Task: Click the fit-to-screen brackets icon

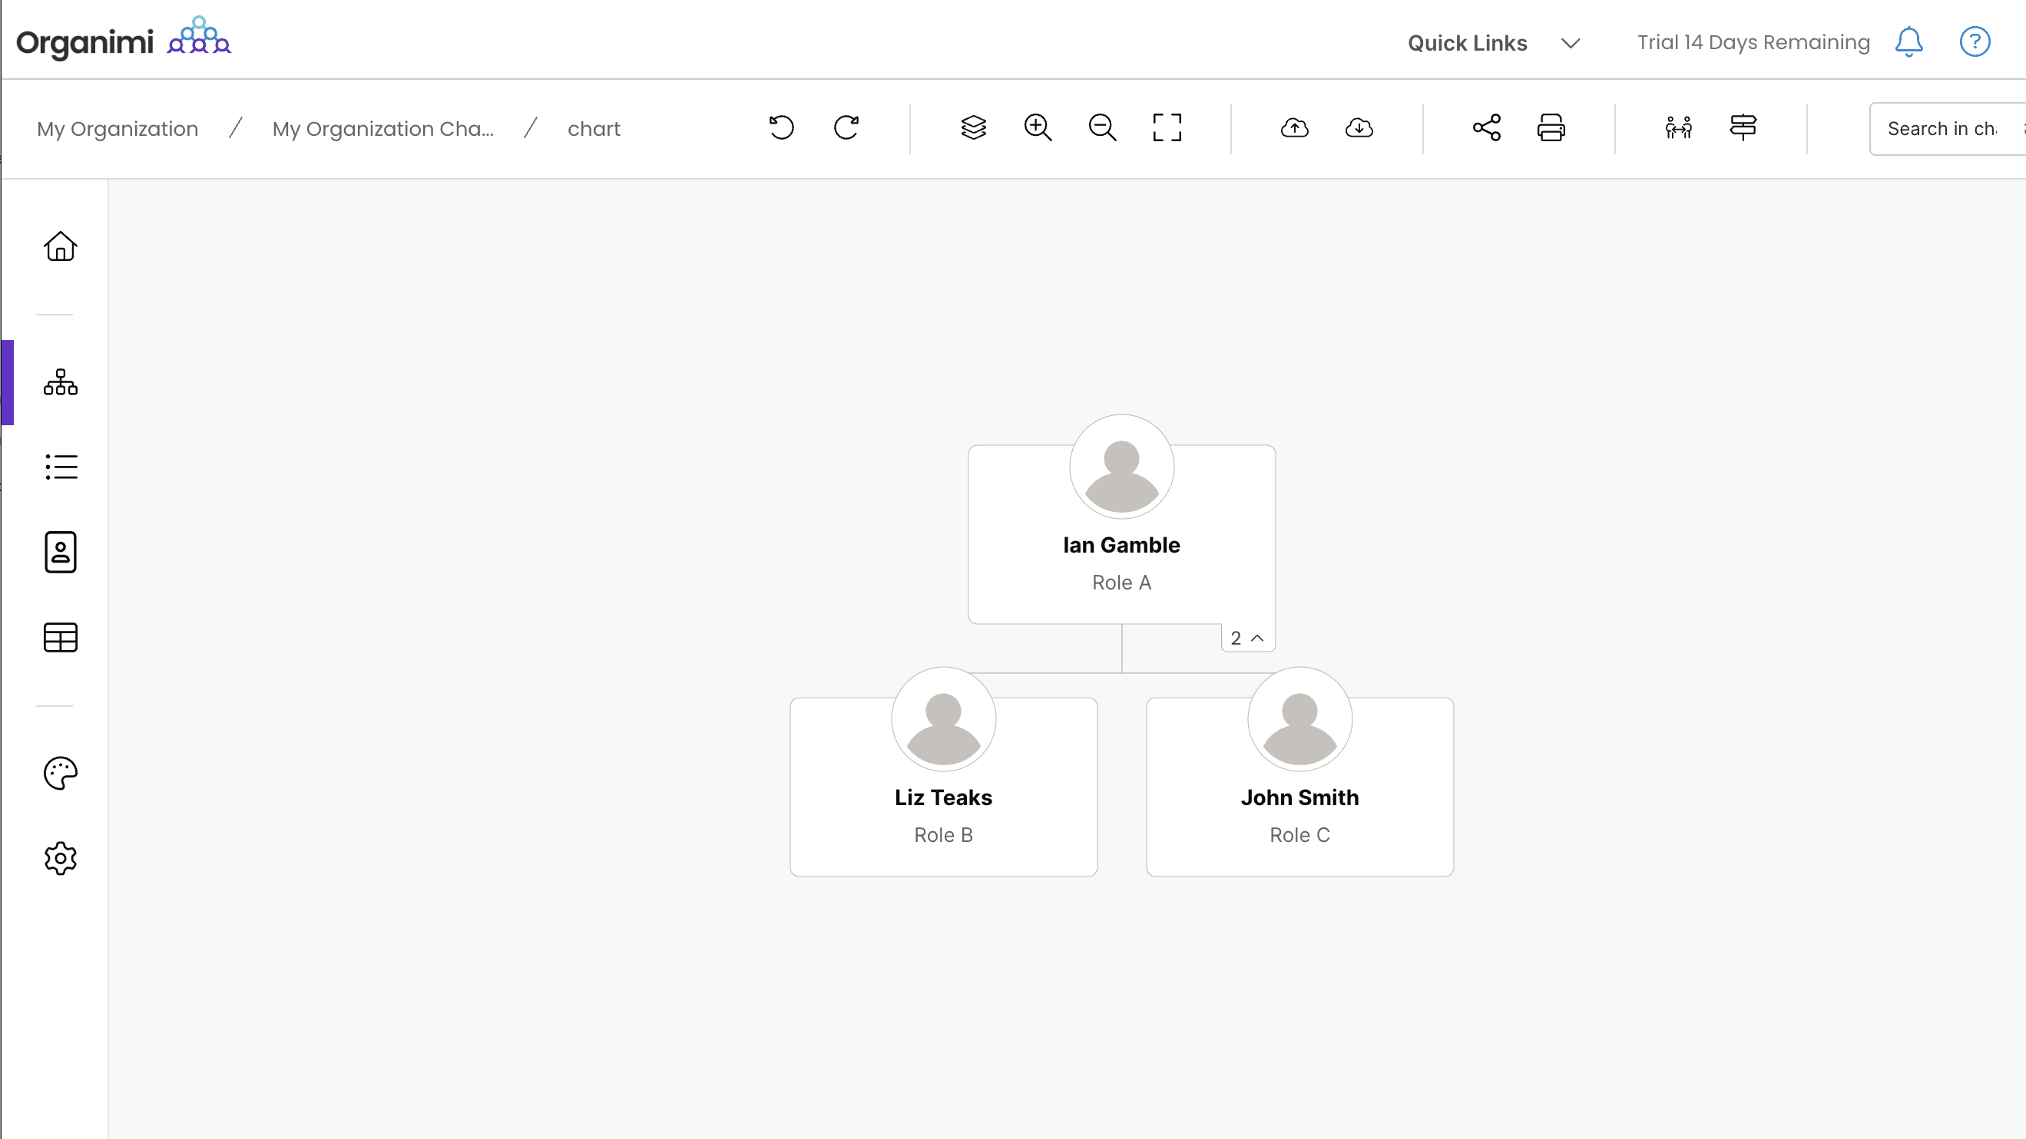Action: tap(1167, 127)
